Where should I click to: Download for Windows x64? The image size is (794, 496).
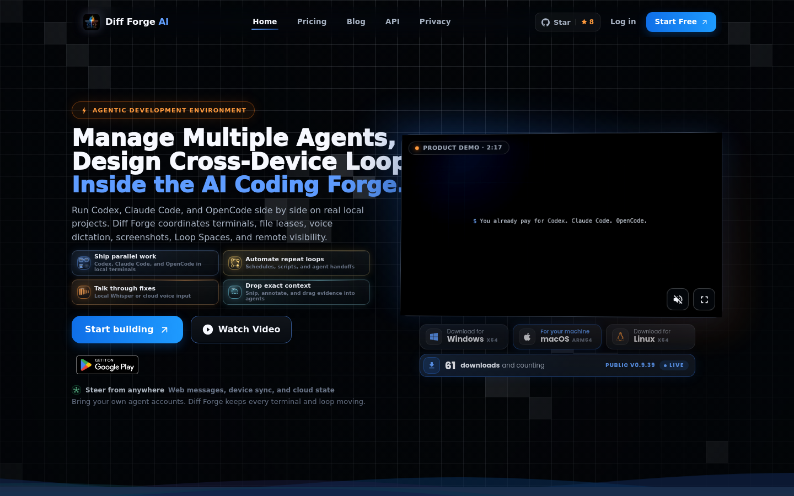click(x=464, y=336)
